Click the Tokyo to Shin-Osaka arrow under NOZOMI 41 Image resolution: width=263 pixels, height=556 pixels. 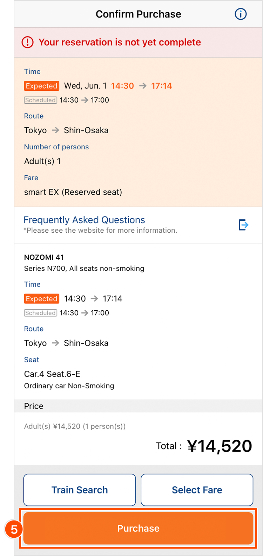55,343
